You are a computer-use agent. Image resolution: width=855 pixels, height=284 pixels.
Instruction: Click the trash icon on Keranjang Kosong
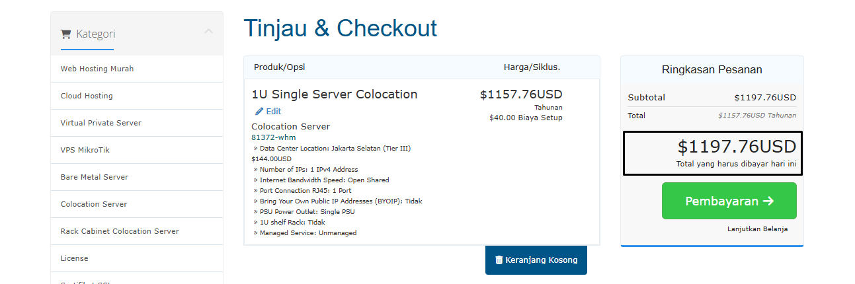pyautogui.click(x=499, y=260)
